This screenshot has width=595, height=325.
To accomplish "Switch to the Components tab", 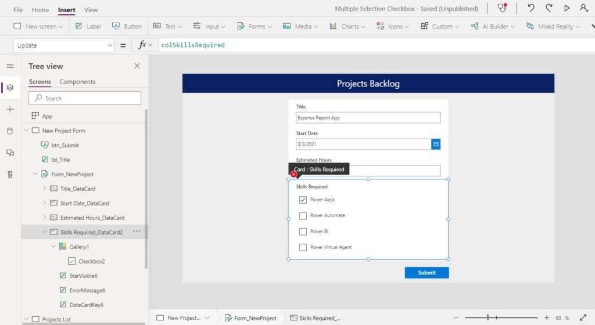I will (x=77, y=82).
